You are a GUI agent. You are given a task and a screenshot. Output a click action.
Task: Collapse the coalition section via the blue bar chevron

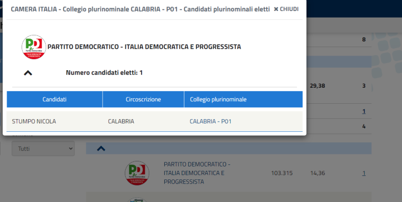[x=101, y=148]
